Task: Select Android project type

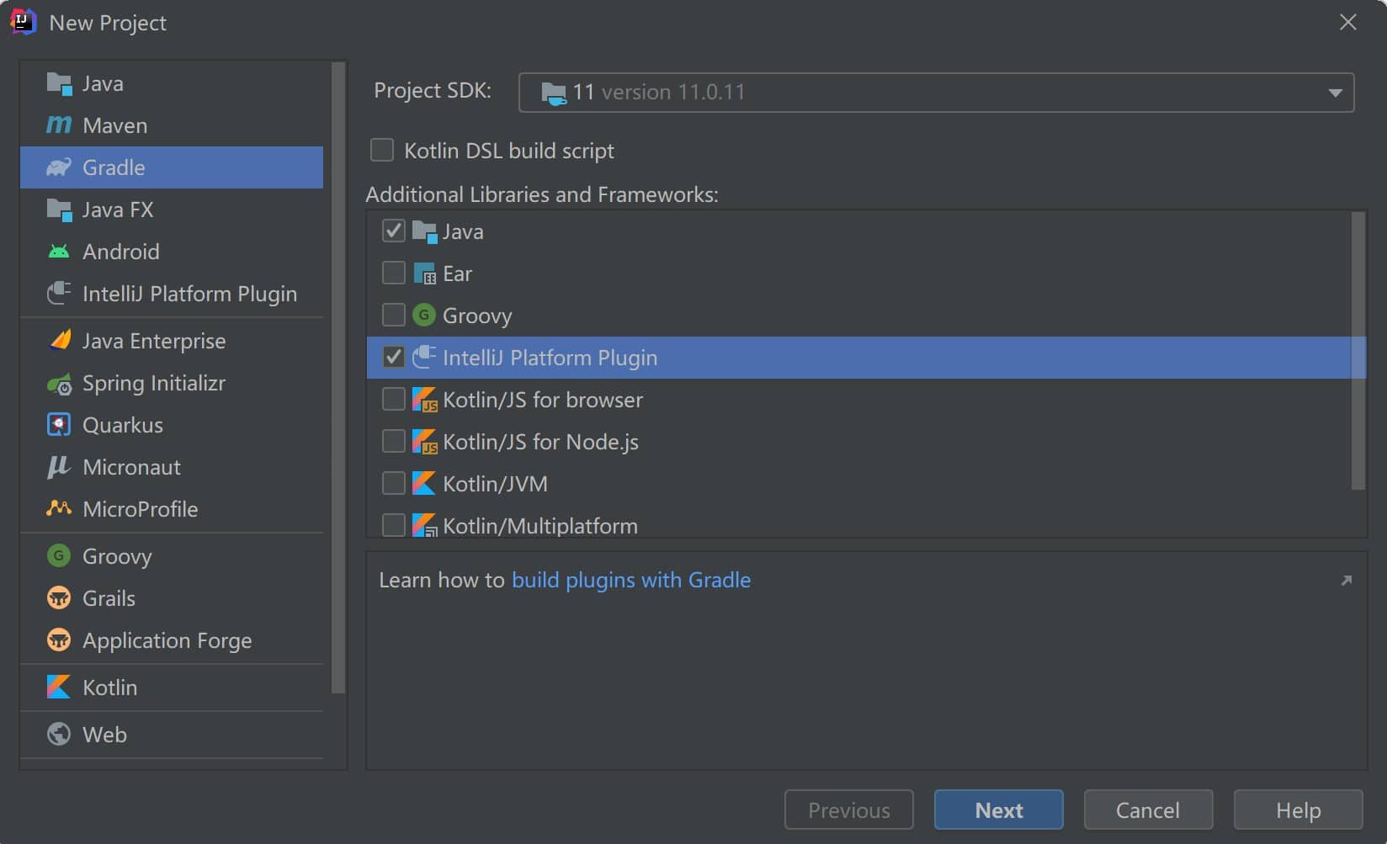Action: tap(172, 252)
